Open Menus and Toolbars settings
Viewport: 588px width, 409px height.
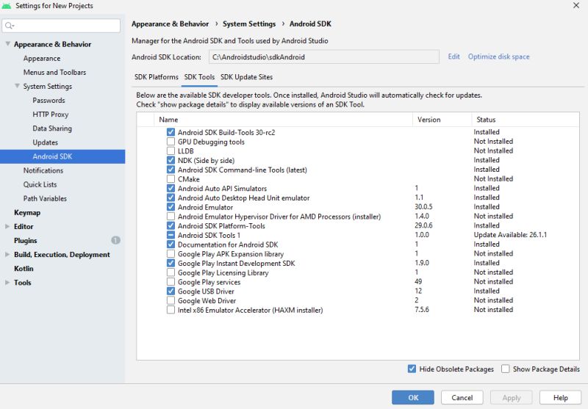click(x=54, y=72)
